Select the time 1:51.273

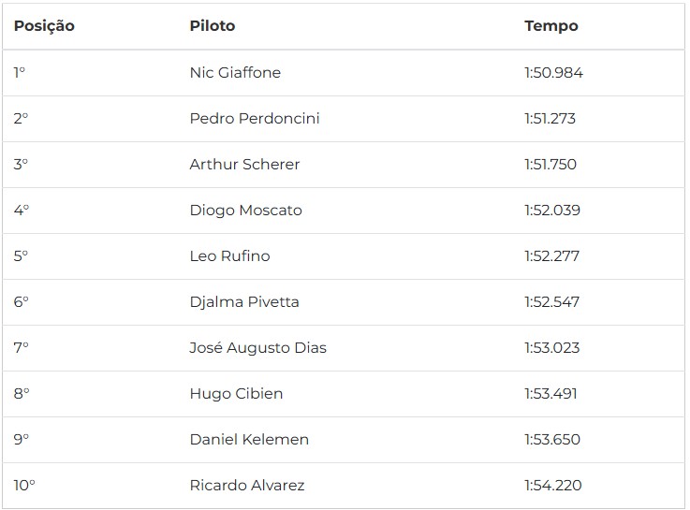(550, 118)
